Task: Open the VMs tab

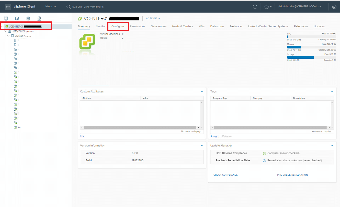Action: (202, 26)
